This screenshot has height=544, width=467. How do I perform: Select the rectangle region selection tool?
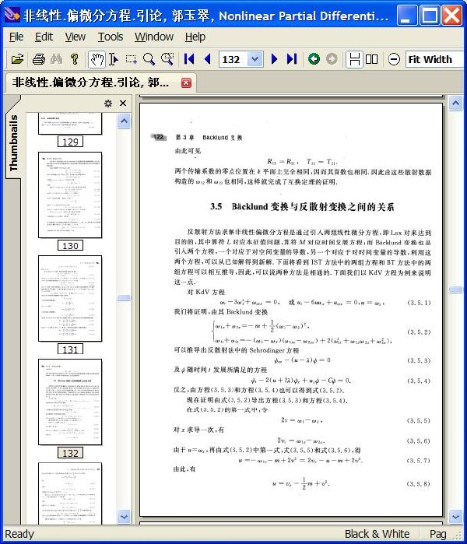pos(131,59)
